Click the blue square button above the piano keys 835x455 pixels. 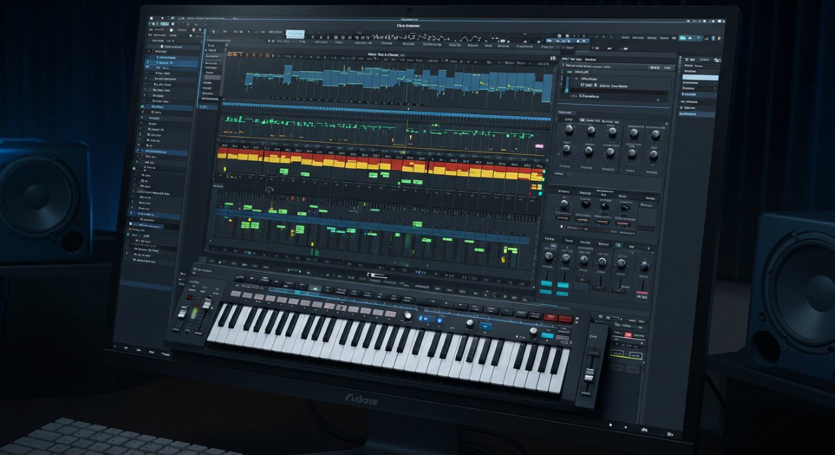click(x=485, y=326)
